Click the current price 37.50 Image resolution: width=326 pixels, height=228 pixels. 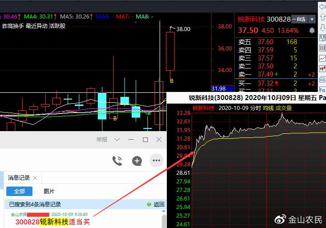click(x=248, y=31)
